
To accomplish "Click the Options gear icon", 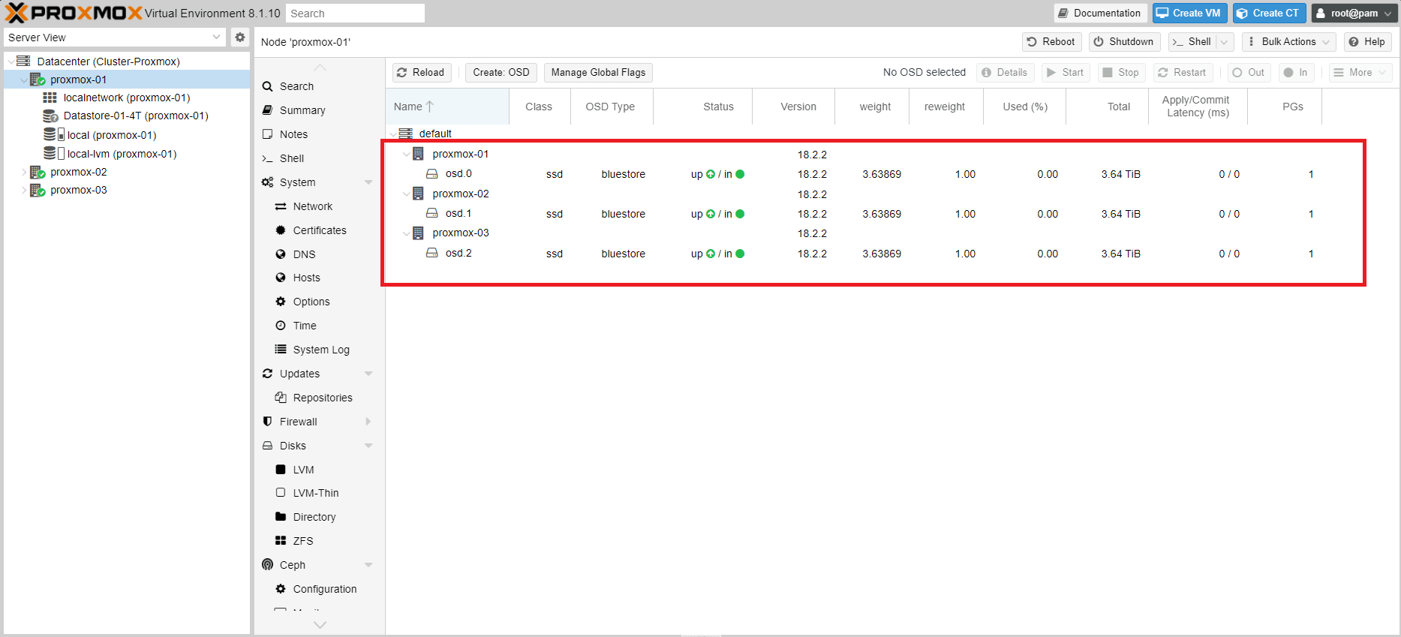I will coord(281,302).
